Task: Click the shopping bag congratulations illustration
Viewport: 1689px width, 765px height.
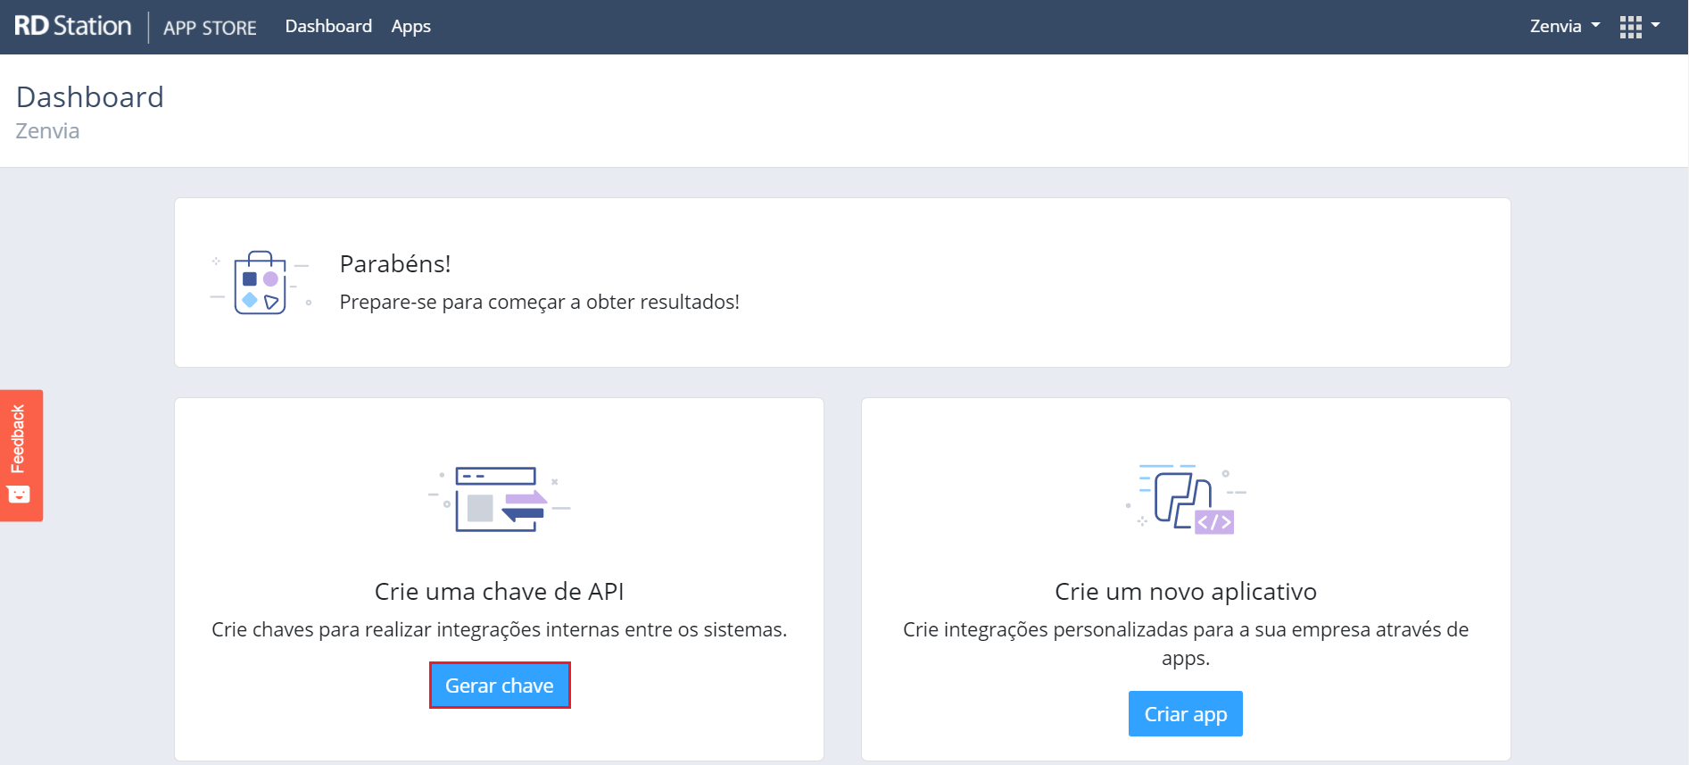Action: point(261,282)
